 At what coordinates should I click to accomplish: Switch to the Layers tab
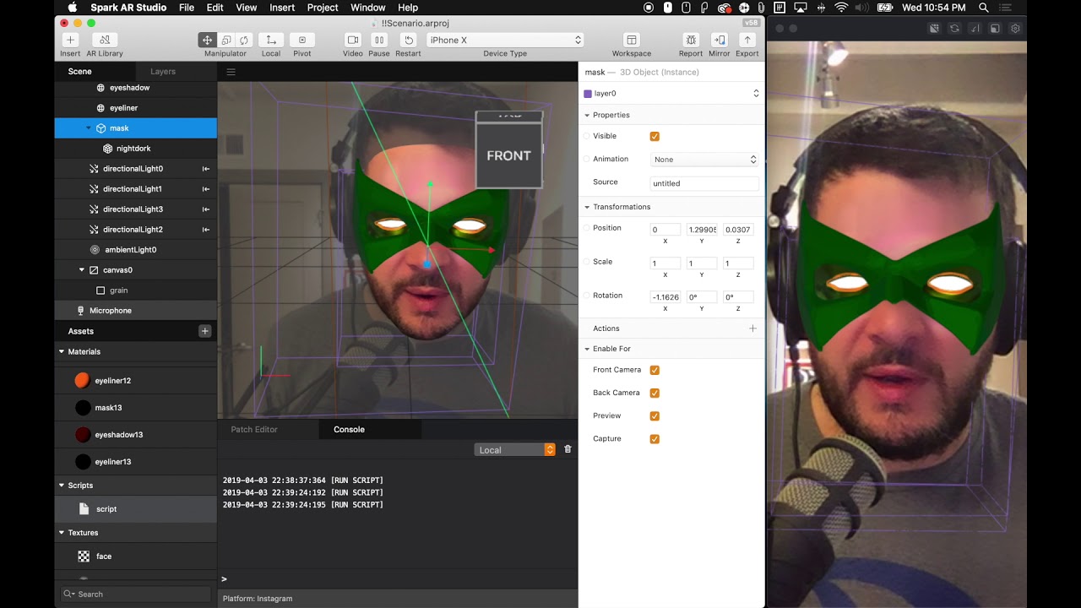[x=163, y=72]
